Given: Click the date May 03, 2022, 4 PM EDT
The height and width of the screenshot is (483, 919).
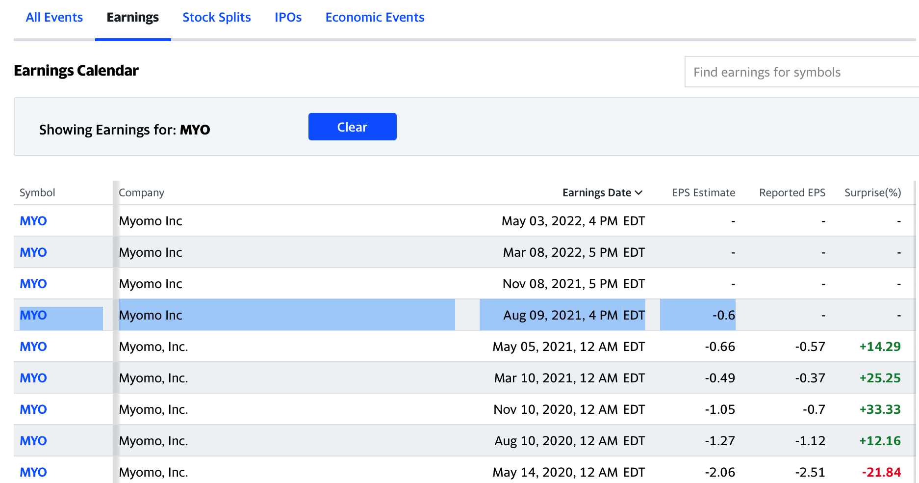Looking at the screenshot, I should click(x=573, y=221).
